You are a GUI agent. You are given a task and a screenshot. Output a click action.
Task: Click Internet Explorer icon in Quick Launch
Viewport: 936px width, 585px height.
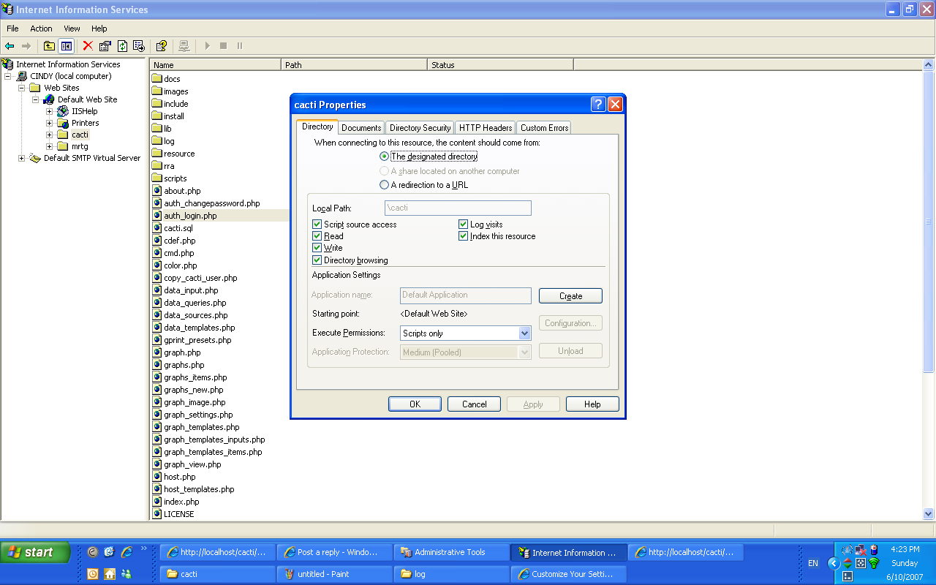point(127,552)
